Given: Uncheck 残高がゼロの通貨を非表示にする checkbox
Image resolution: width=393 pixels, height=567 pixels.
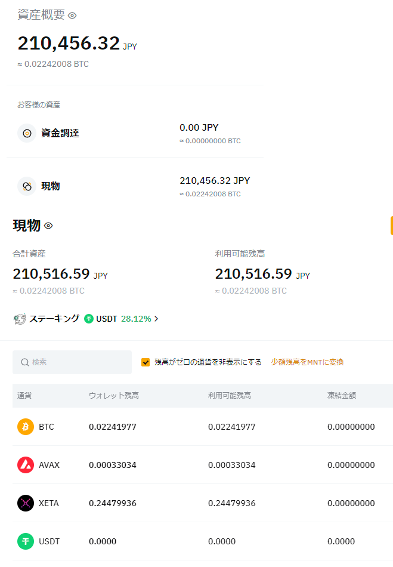Looking at the screenshot, I should pyautogui.click(x=146, y=362).
